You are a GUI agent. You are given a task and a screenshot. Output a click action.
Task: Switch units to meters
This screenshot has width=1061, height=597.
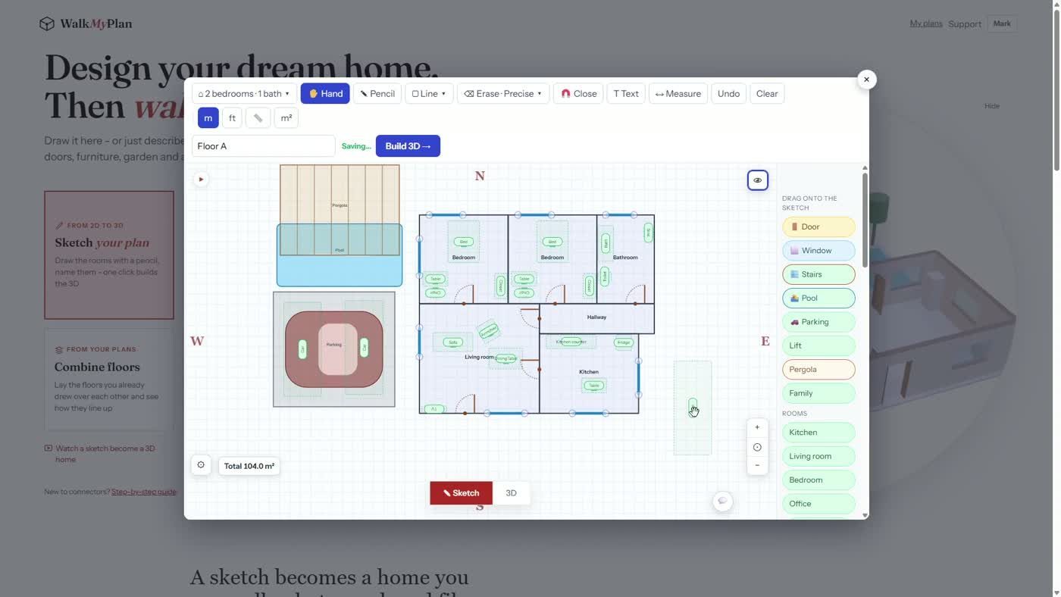click(208, 117)
